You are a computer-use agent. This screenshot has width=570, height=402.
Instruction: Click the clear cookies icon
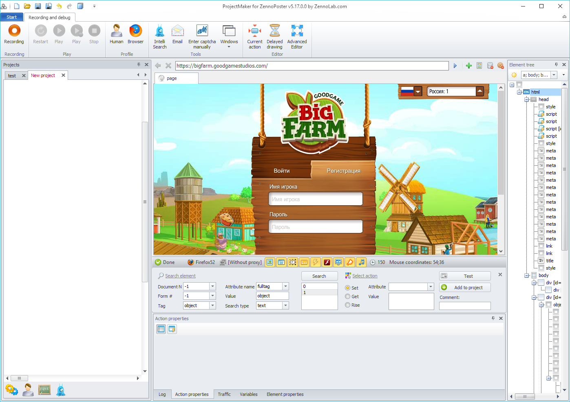[501, 66]
